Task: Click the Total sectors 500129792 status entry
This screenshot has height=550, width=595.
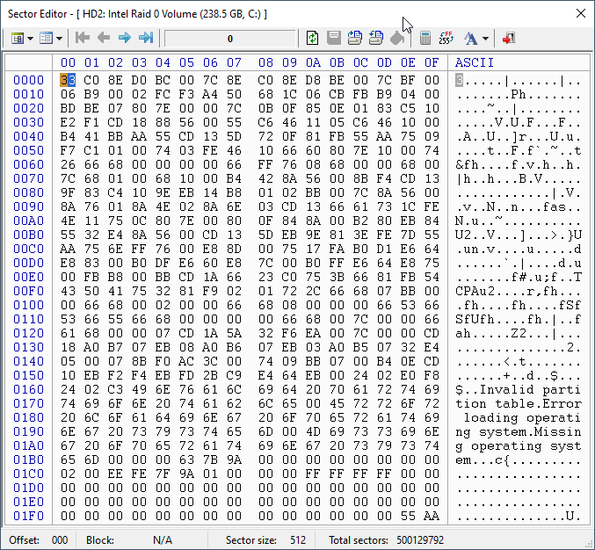Action: (x=386, y=539)
